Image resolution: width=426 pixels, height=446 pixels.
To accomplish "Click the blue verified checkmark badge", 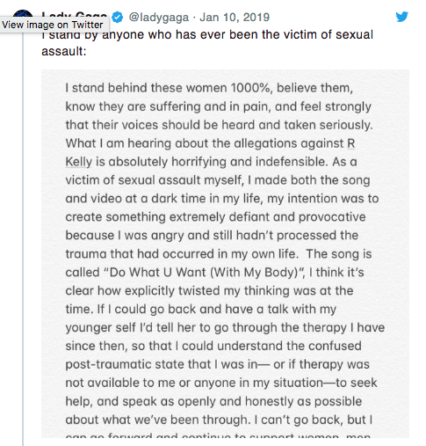I will (x=118, y=18).
